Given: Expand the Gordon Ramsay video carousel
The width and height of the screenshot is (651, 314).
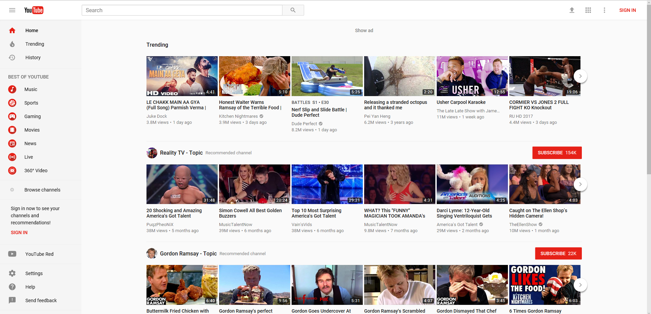Looking at the screenshot, I should pyautogui.click(x=580, y=285).
